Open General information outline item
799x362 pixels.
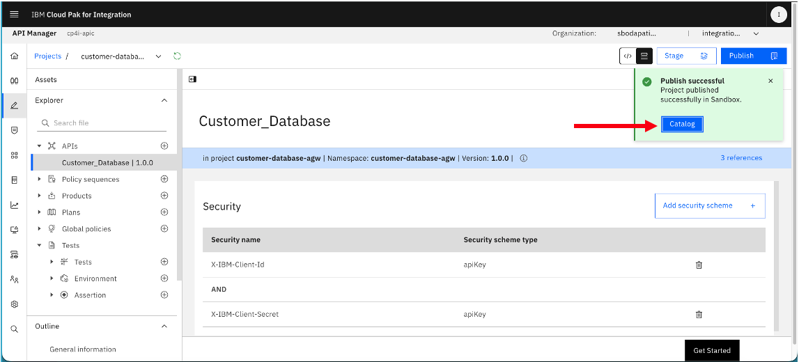pos(83,349)
